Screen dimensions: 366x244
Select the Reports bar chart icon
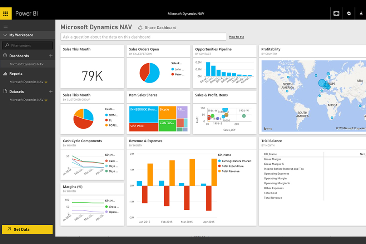click(4, 73)
